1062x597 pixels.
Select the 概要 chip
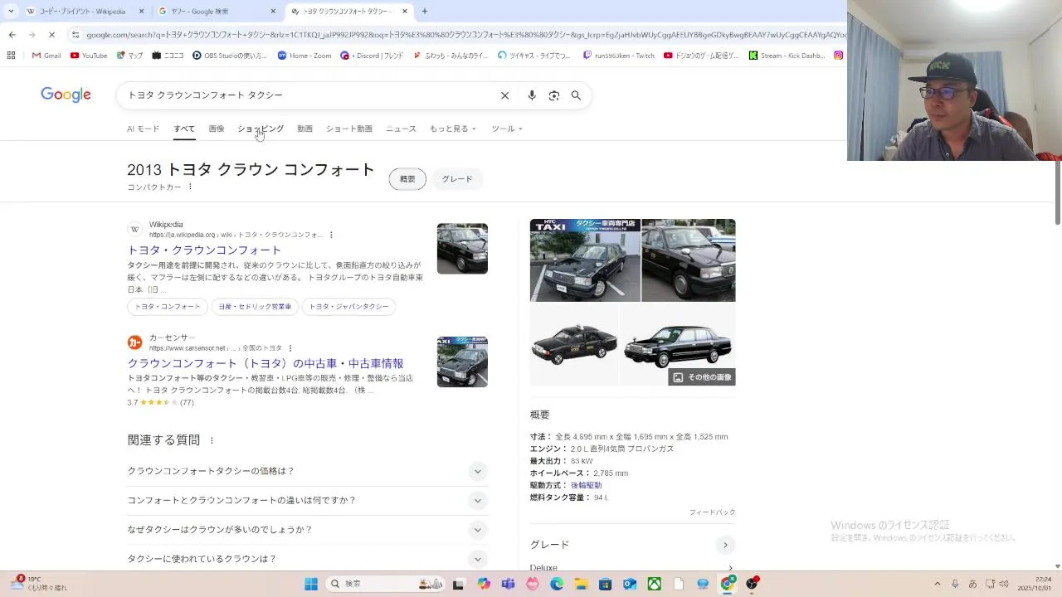pos(407,179)
